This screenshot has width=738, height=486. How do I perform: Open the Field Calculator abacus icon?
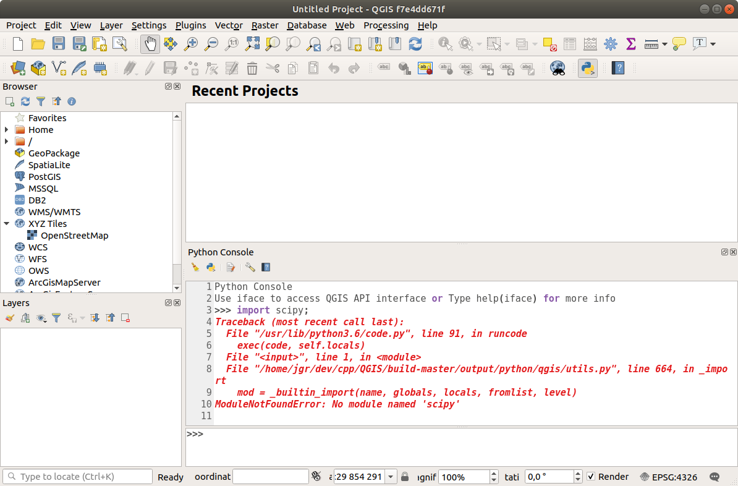[590, 44]
